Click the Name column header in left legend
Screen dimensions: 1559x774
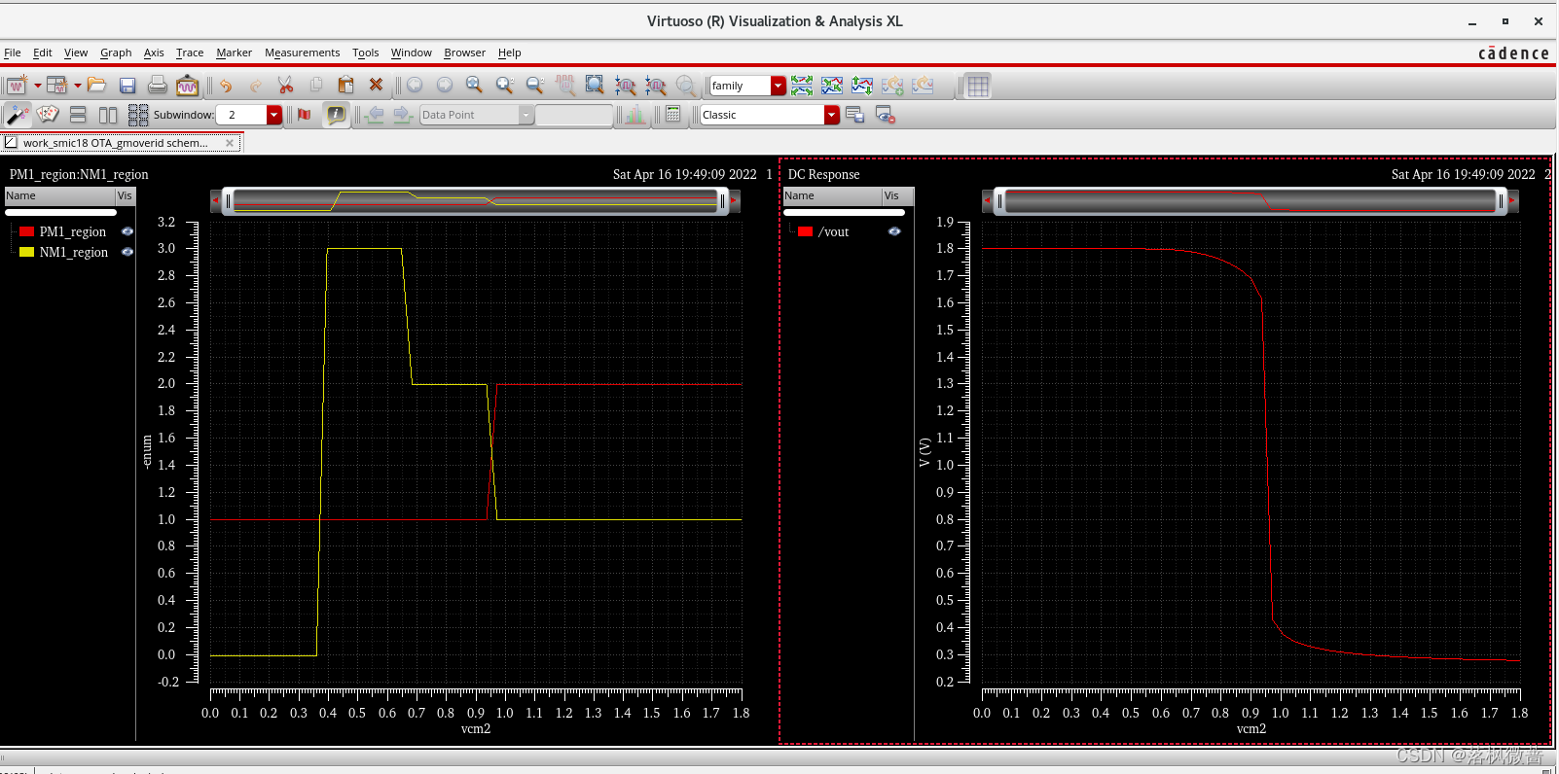(59, 195)
